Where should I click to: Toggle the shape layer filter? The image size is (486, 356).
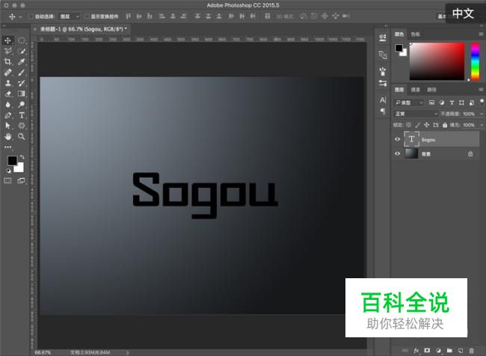pyautogui.click(x=461, y=102)
